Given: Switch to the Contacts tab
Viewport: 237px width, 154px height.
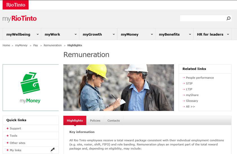Looking at the screenshot, I should click(113, 121).
